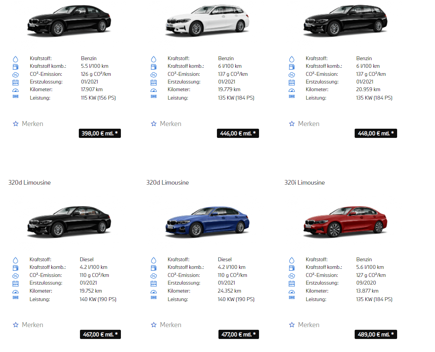Click the fuel drop icon in the 467,00 € card
The width and height of the screenshot is (435, 352).
click(16, 260)
